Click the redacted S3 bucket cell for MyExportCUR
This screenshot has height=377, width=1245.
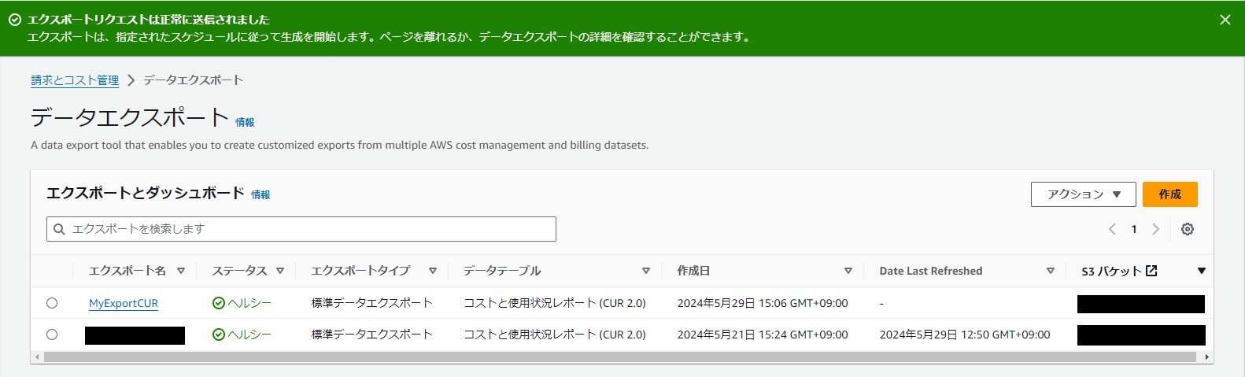(1141, 304)
